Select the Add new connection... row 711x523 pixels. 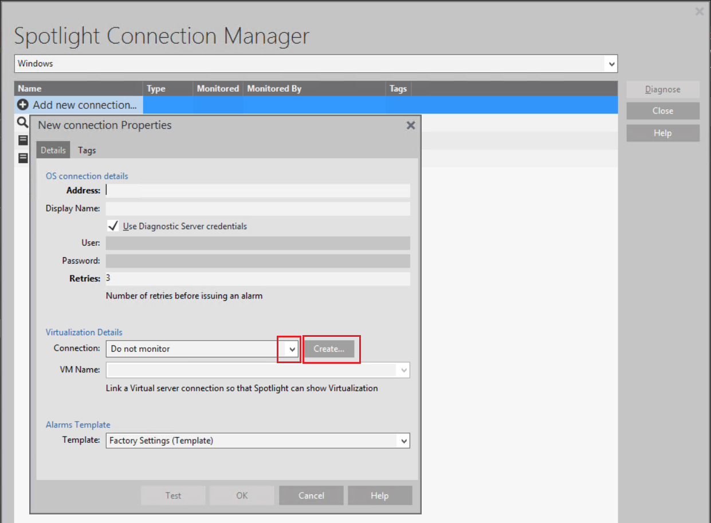pyautogui.click(x=316, y=105)
